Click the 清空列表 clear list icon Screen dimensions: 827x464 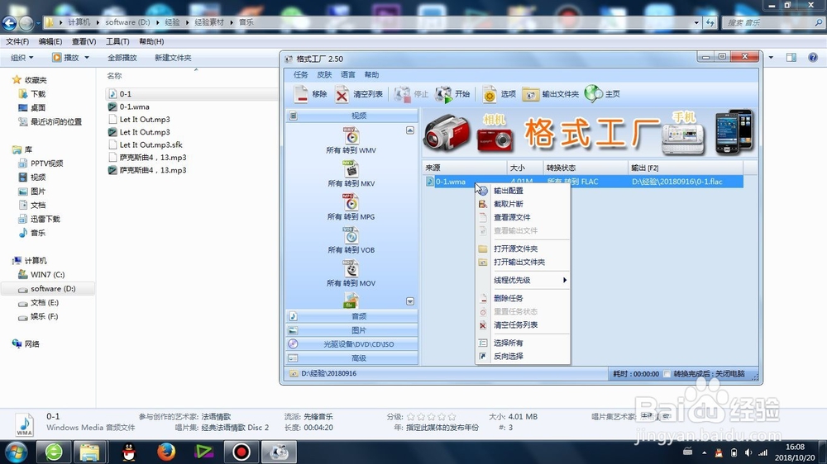pyautogui.click(x=342, y=94)
